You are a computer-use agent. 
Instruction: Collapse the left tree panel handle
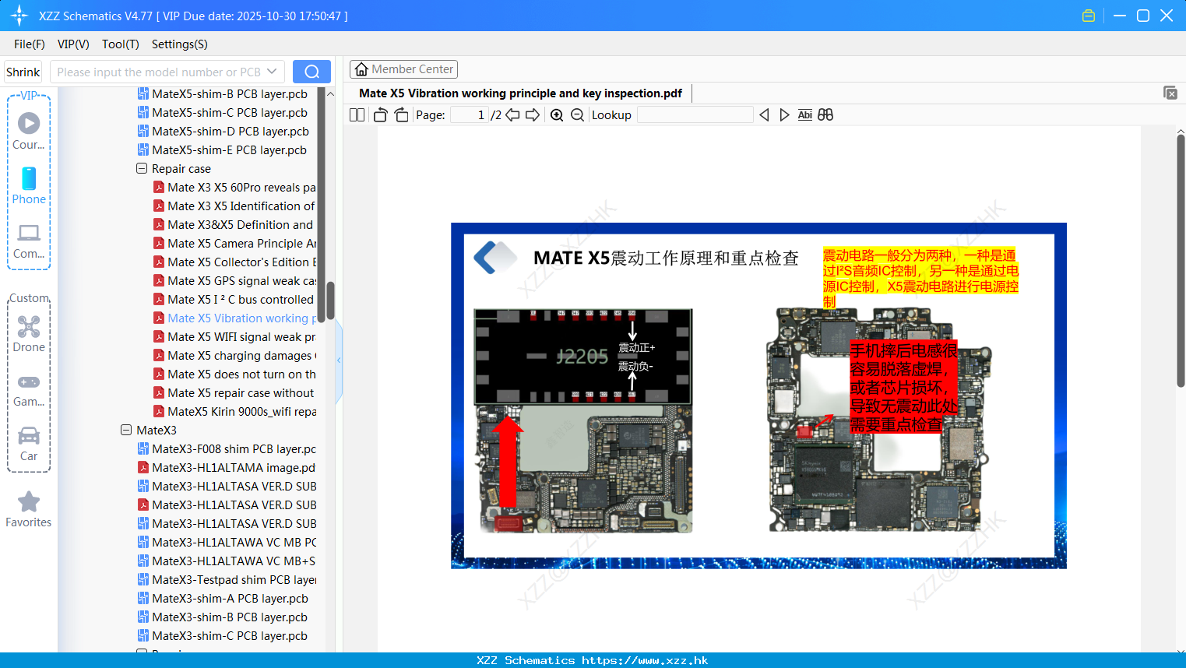tap(339, 360)
